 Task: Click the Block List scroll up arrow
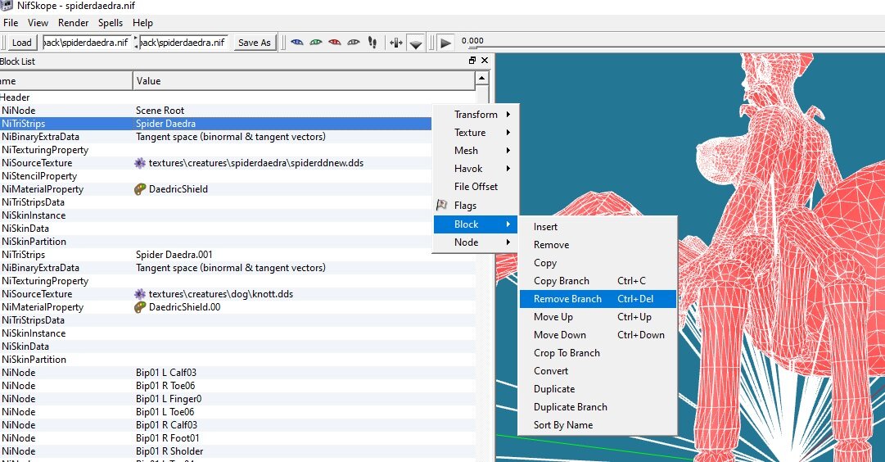pos(482,78)
